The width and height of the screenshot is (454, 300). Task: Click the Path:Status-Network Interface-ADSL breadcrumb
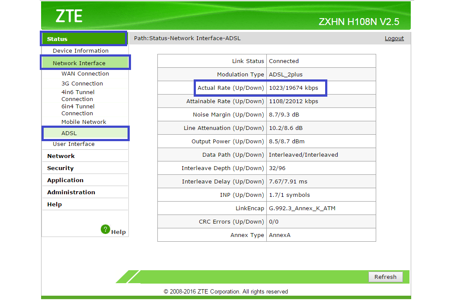[187, 38]
